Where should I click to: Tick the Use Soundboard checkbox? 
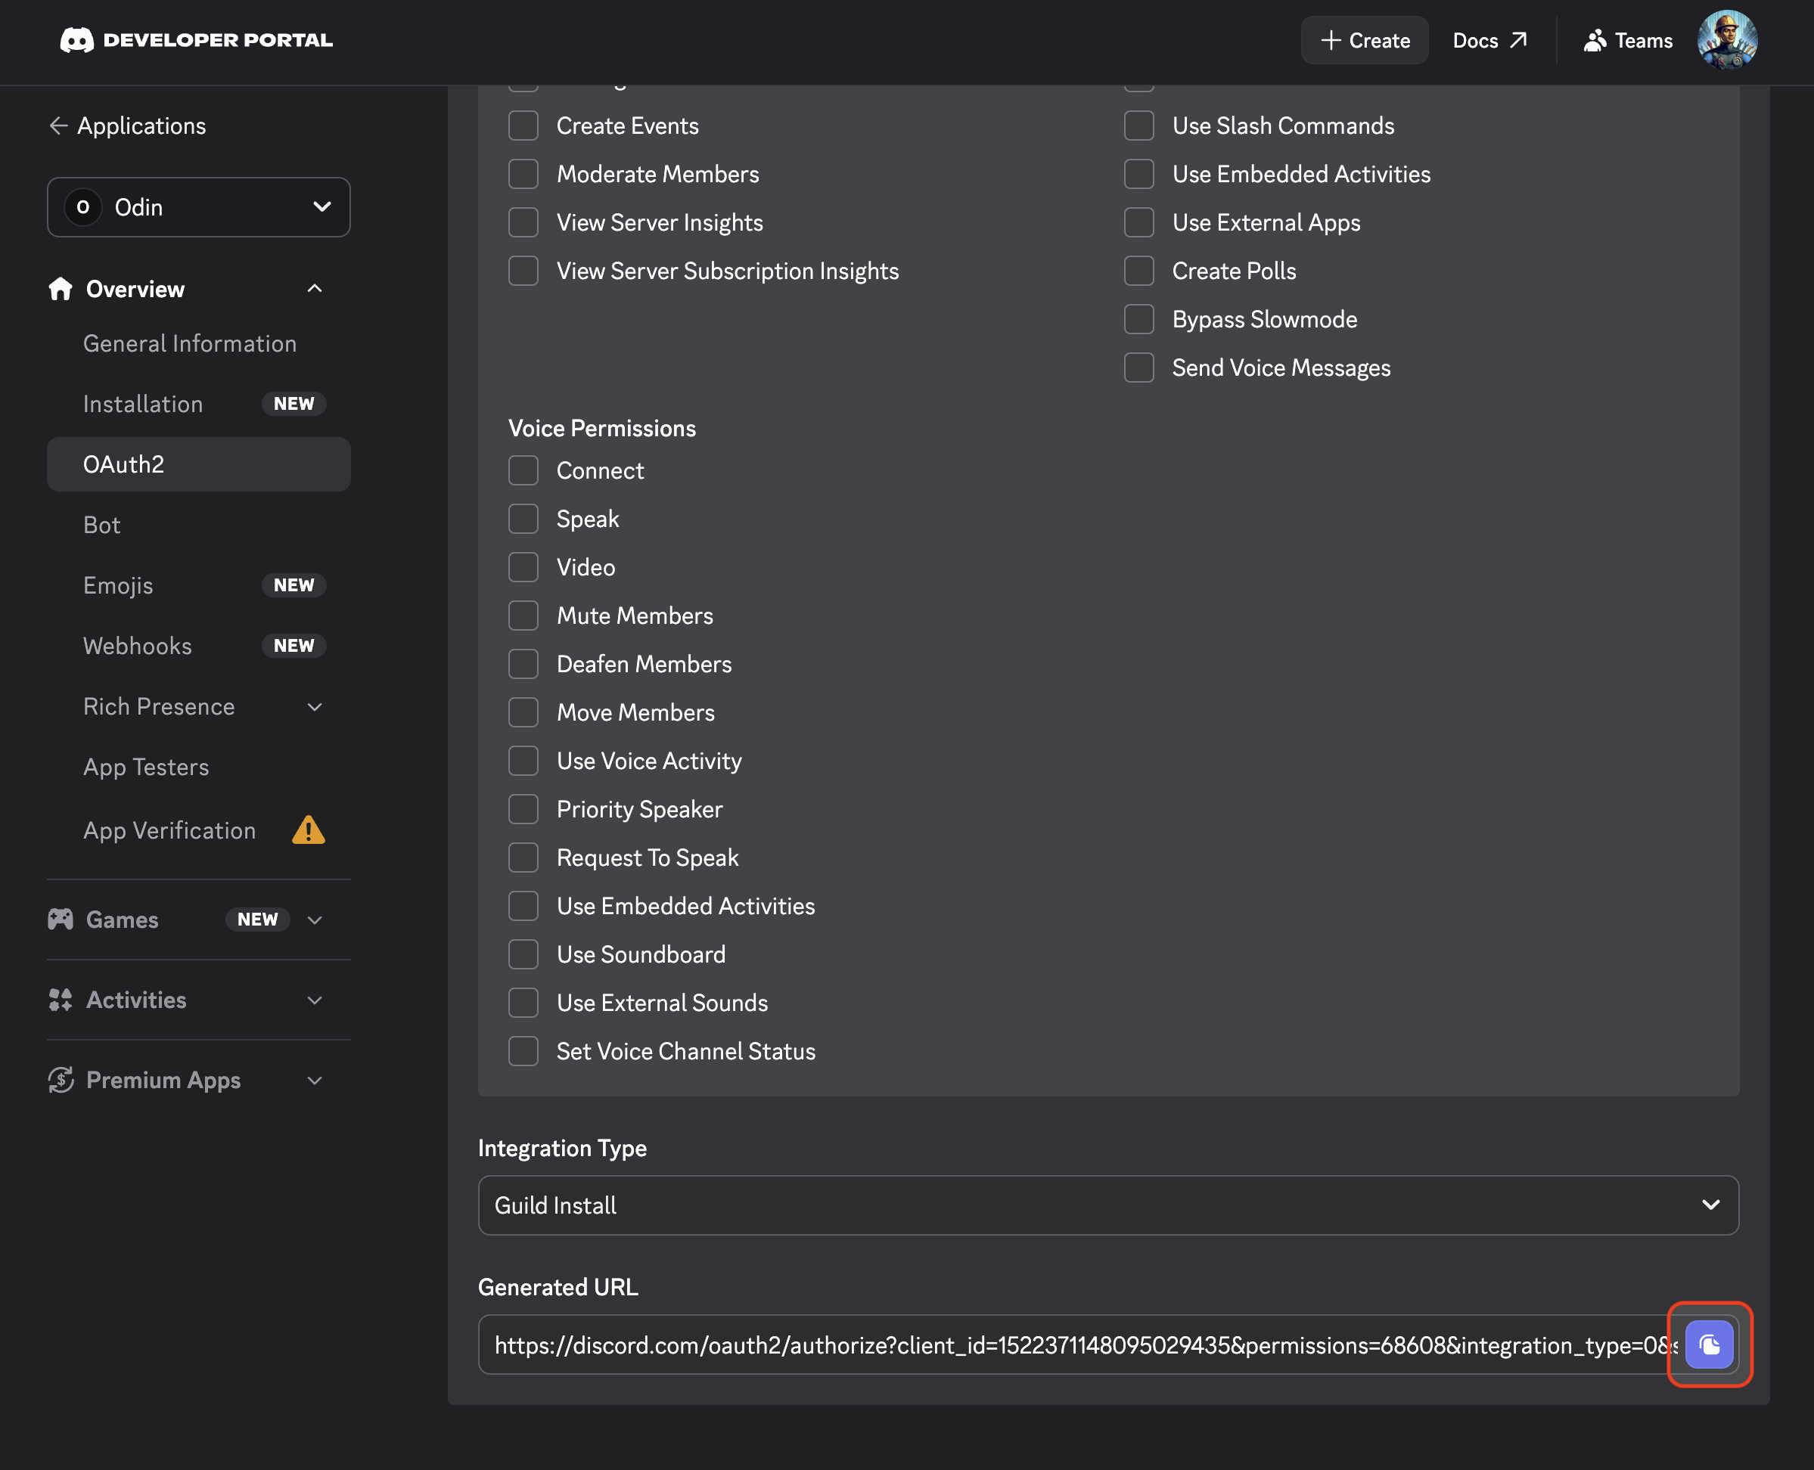pos(523,954)
